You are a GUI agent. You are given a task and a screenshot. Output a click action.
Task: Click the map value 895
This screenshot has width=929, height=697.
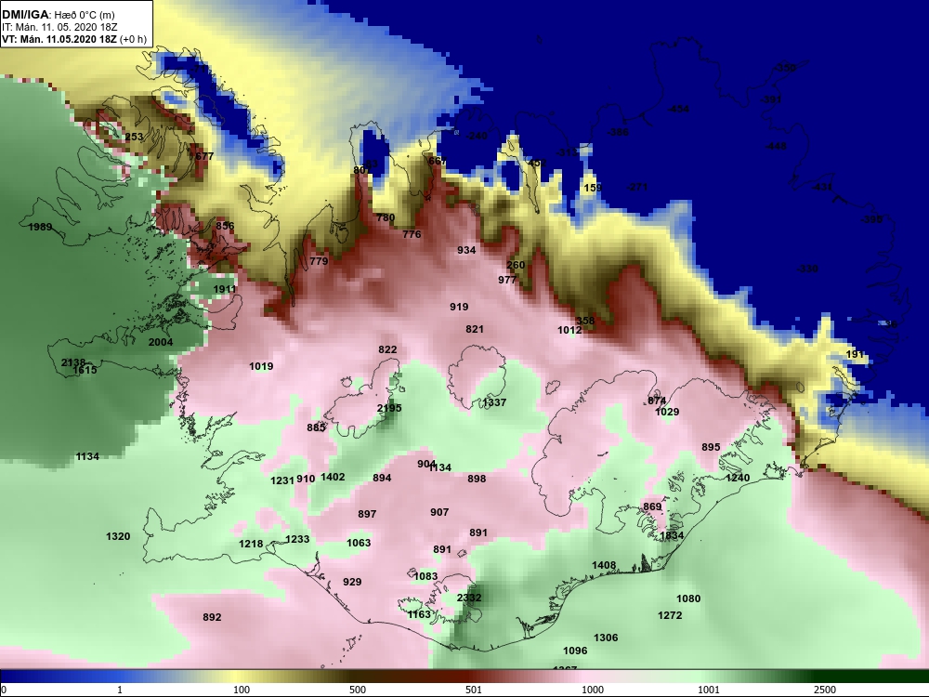click(x=711, y=447)
